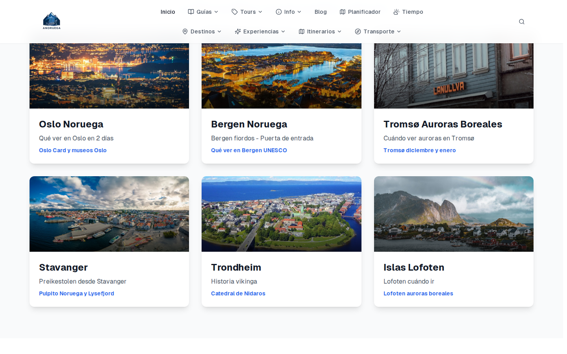Click the Islas Lofoten photo thumbnail
Screen dimensions: 567x354
tap(454, 214)
